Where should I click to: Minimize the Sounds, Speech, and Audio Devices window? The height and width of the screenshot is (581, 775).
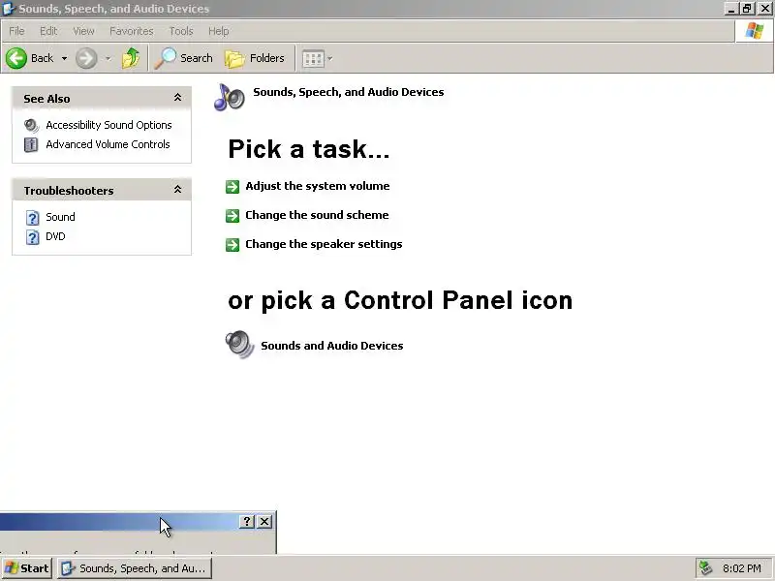point(731,9)
